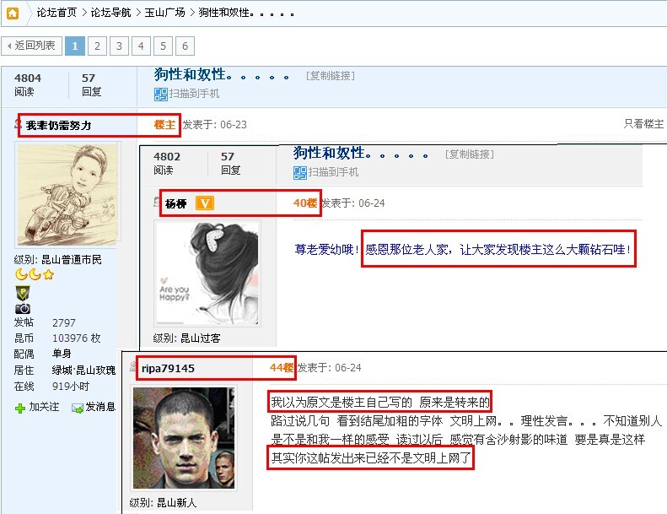Click the orange V badge beside 杨桦
This screenshot has width=667, height=514.
tap(205, 203)
